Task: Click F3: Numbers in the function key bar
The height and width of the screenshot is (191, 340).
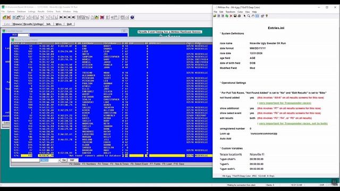Action: click(x=89, y=164)
